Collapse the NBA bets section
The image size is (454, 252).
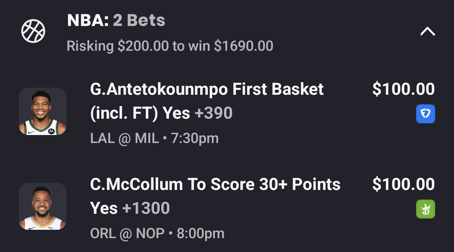click(x=428, y=31)
